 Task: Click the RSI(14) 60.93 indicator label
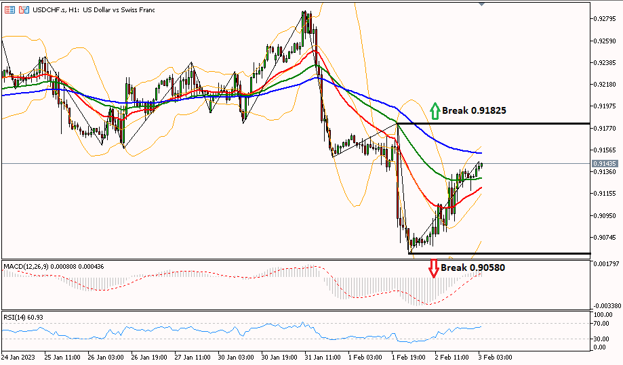(x=24, y=318)
